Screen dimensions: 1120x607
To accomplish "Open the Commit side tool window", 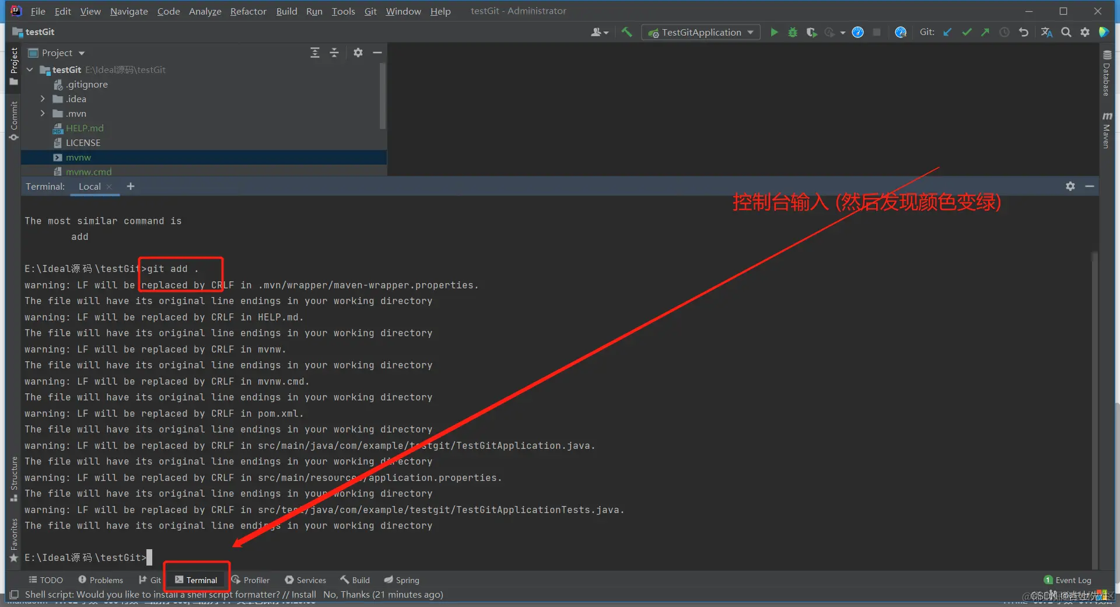I will (x=14, y=120).
